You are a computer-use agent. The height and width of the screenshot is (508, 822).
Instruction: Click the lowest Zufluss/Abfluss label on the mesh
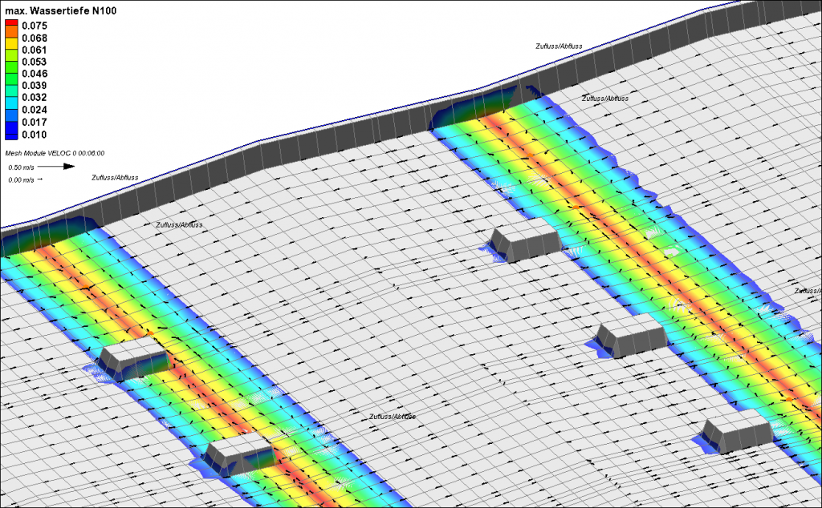[x=392, y=417]
